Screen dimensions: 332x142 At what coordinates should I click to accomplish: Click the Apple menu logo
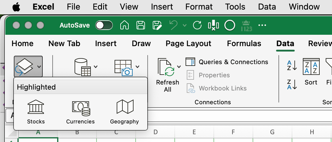click(x=16, y=7)
